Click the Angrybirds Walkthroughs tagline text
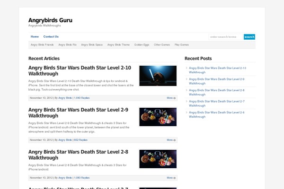The height and width of the screenshot is (189, 284). (x=44, y=26)
